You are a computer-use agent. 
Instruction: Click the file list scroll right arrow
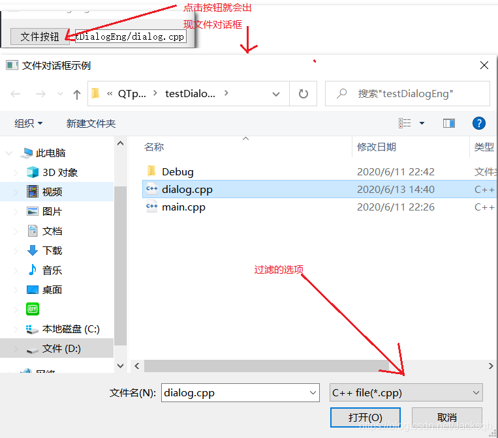coord(491,366)
